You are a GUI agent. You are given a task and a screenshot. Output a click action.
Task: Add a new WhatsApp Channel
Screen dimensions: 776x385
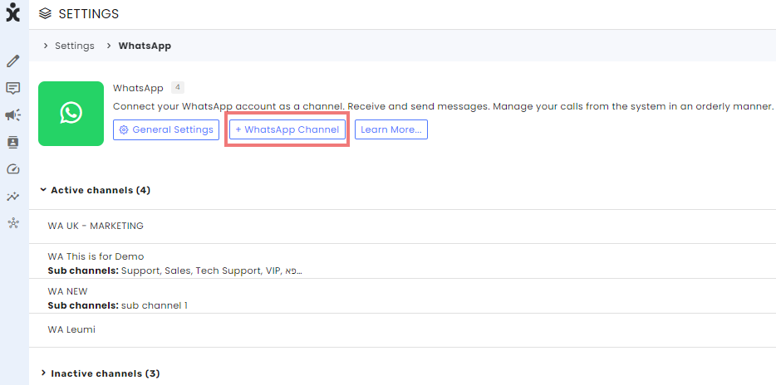pyautogui.click(x=287, y=129)
